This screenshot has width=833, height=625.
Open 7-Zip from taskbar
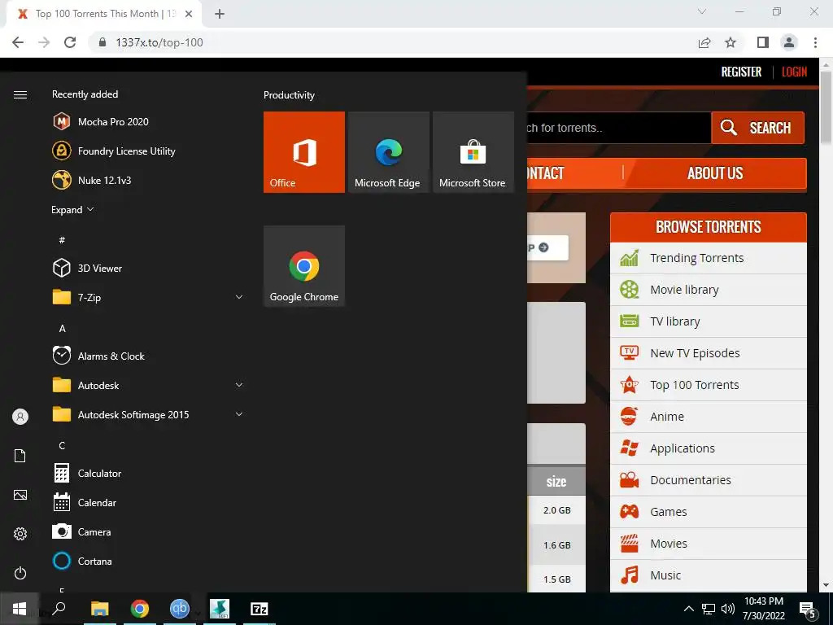259,609
